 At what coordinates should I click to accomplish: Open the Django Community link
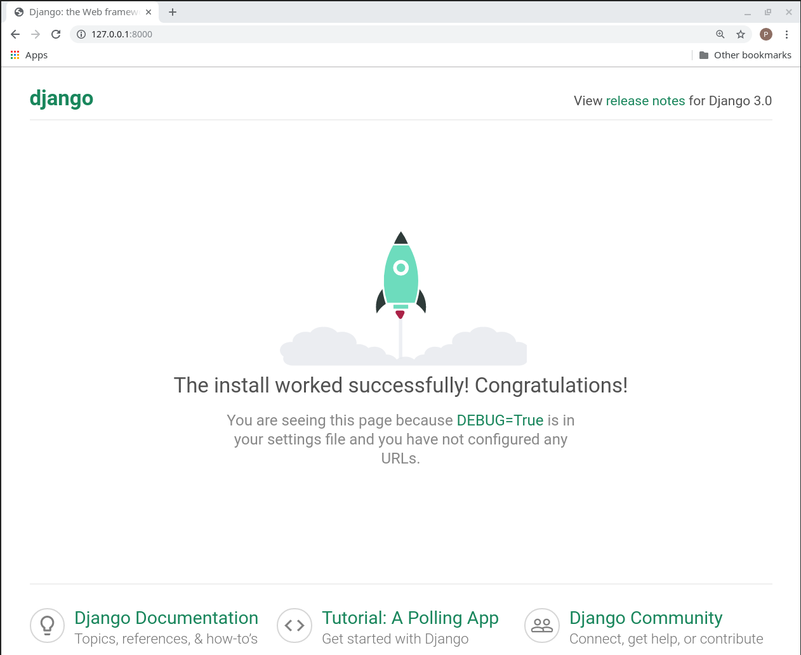coord(646,618)
